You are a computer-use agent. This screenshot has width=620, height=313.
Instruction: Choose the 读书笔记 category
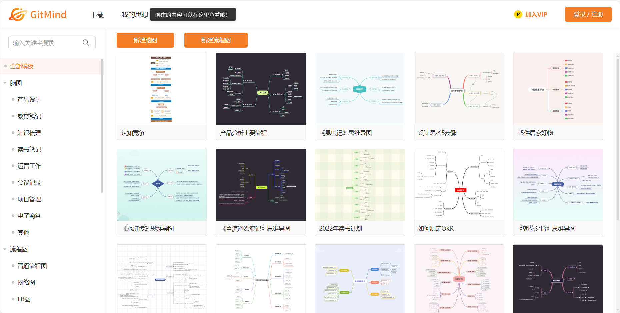coord(29,150)
